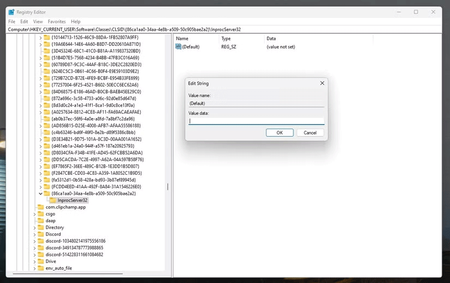Image resolution: width=450 pixels, height=283 pixels.
Task: Open the Edit menu
Action: [24, 21]
